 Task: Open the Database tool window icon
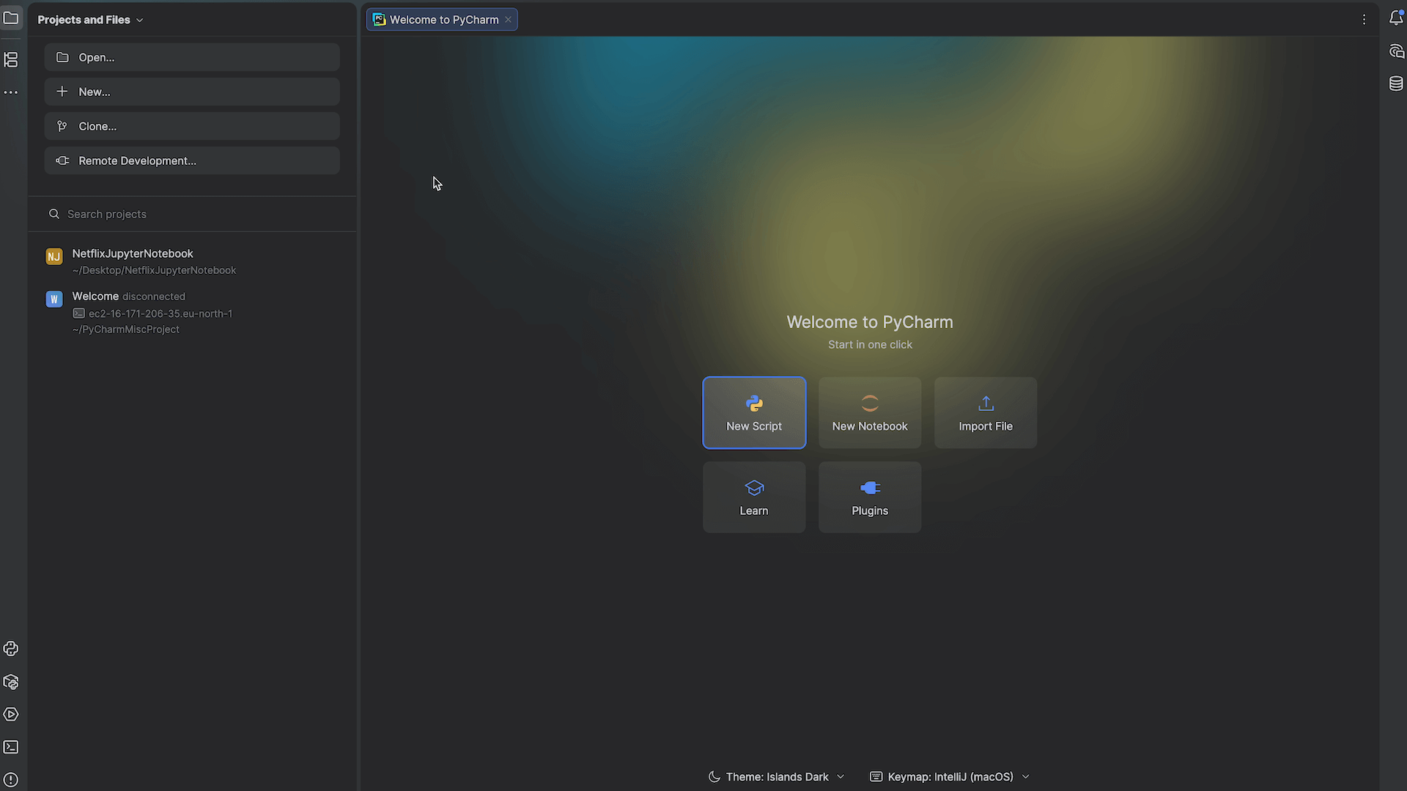[1396, 83]
